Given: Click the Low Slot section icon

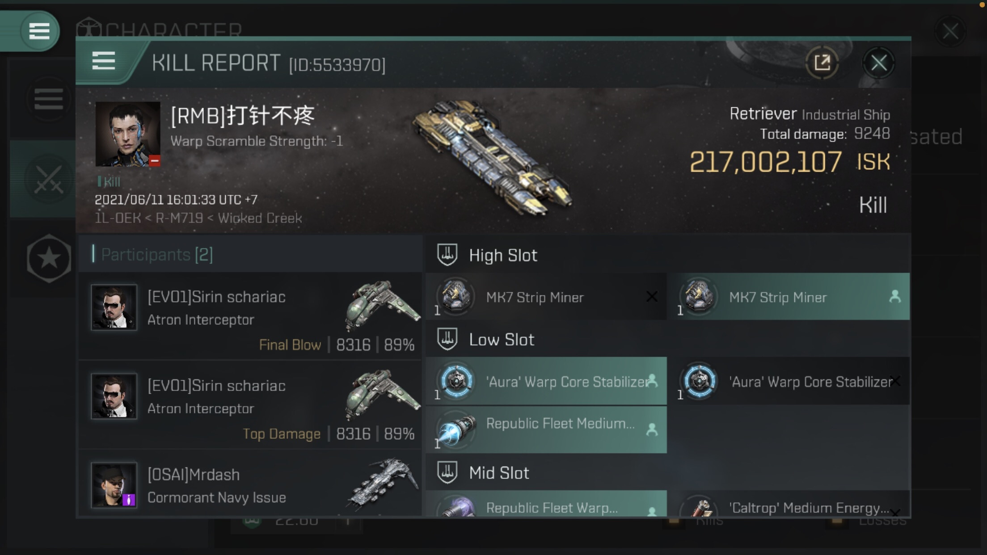Looking at the screenshot, I should pos(447,339).
